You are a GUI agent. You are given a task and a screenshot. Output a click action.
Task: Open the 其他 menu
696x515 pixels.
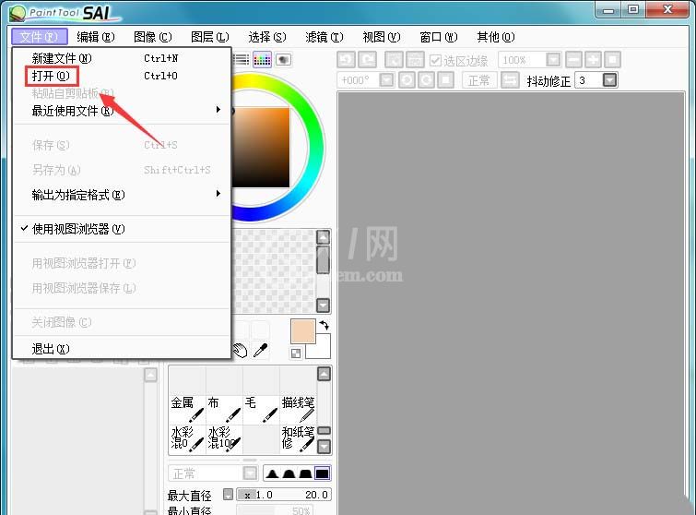(496, 37)
